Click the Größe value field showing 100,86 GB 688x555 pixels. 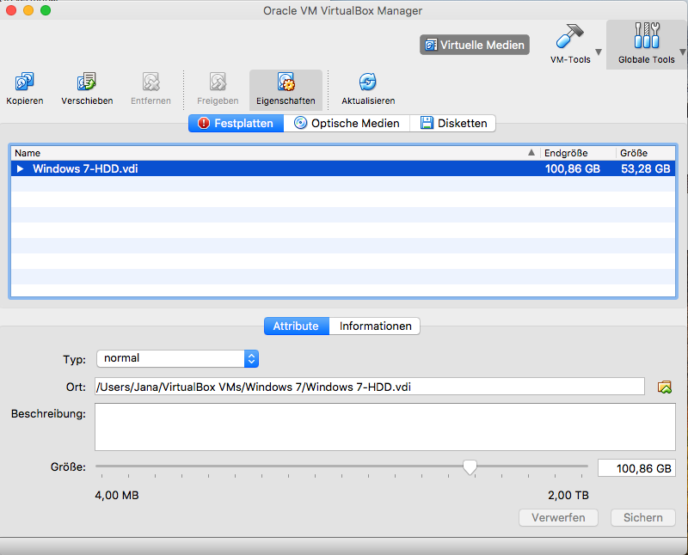[636, 468]
